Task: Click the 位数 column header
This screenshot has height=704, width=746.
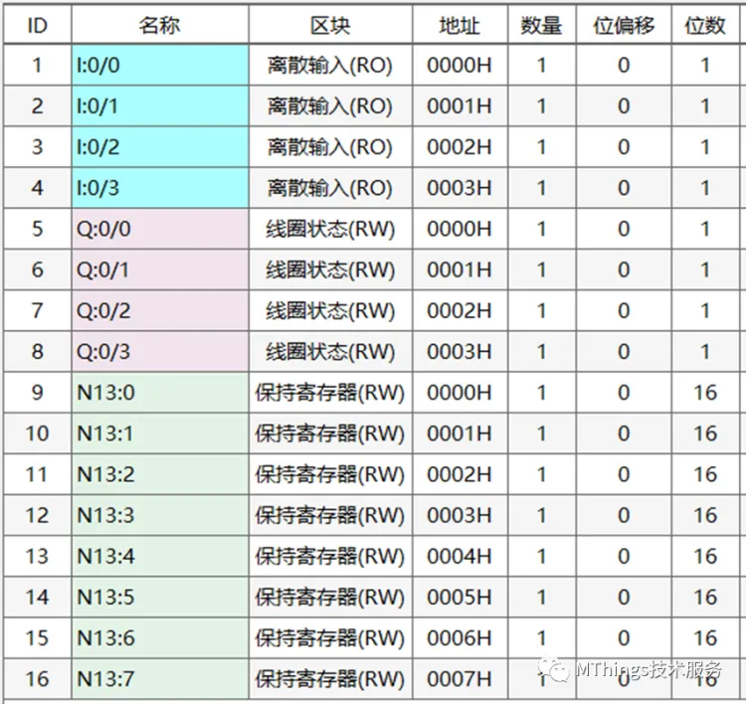Action: click(705, 25)
